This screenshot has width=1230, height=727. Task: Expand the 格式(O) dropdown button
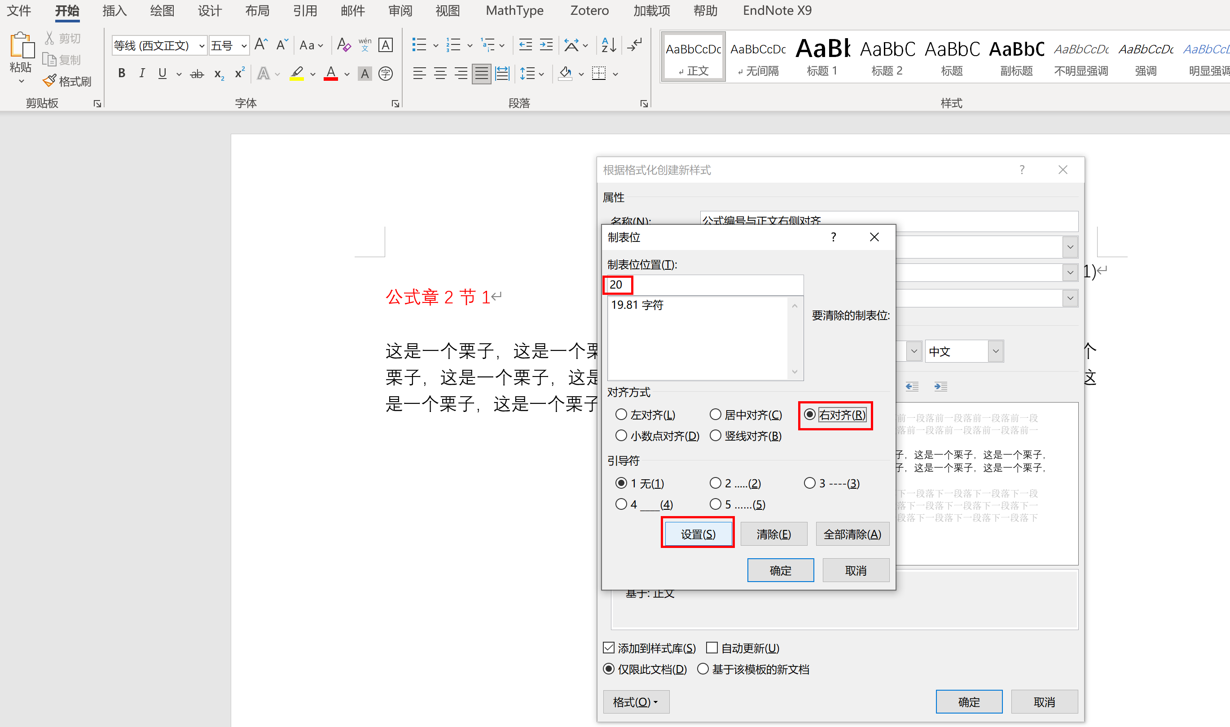coord(636,701)
